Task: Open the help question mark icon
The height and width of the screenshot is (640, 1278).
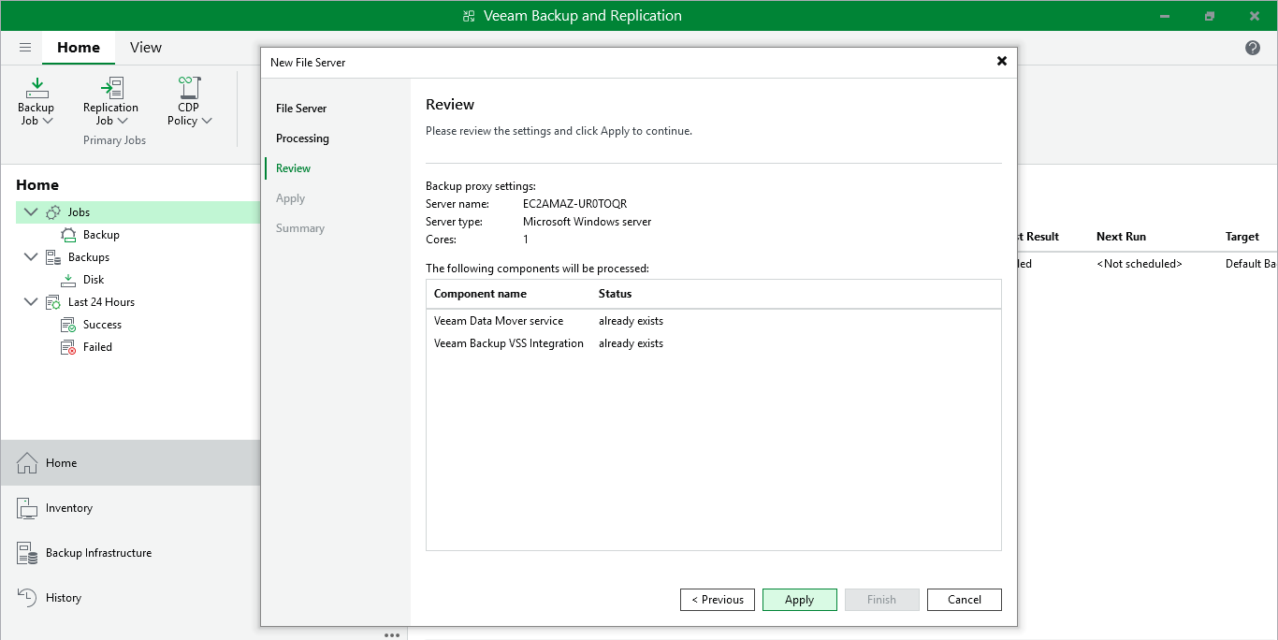Action: pyautogui.click(x=1253, y=48)
